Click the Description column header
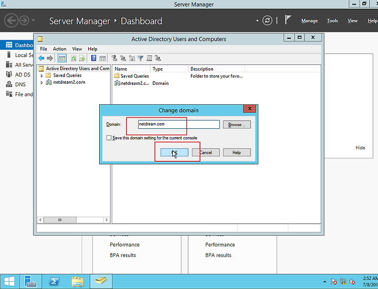Viewport: 378px width, 289px height. click(x=216, y=69)
